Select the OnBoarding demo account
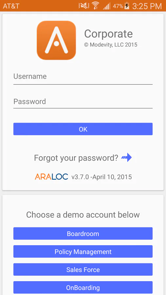 coord(83,287)
